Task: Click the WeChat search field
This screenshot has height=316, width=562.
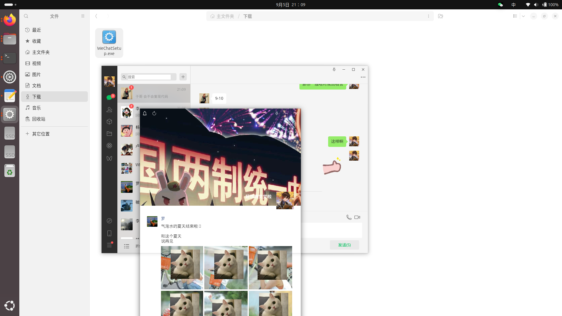Action: tap(149, 77)
